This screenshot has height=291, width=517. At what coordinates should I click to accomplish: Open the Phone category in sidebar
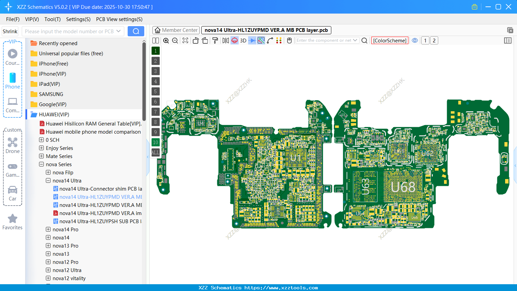pos(13,81)
